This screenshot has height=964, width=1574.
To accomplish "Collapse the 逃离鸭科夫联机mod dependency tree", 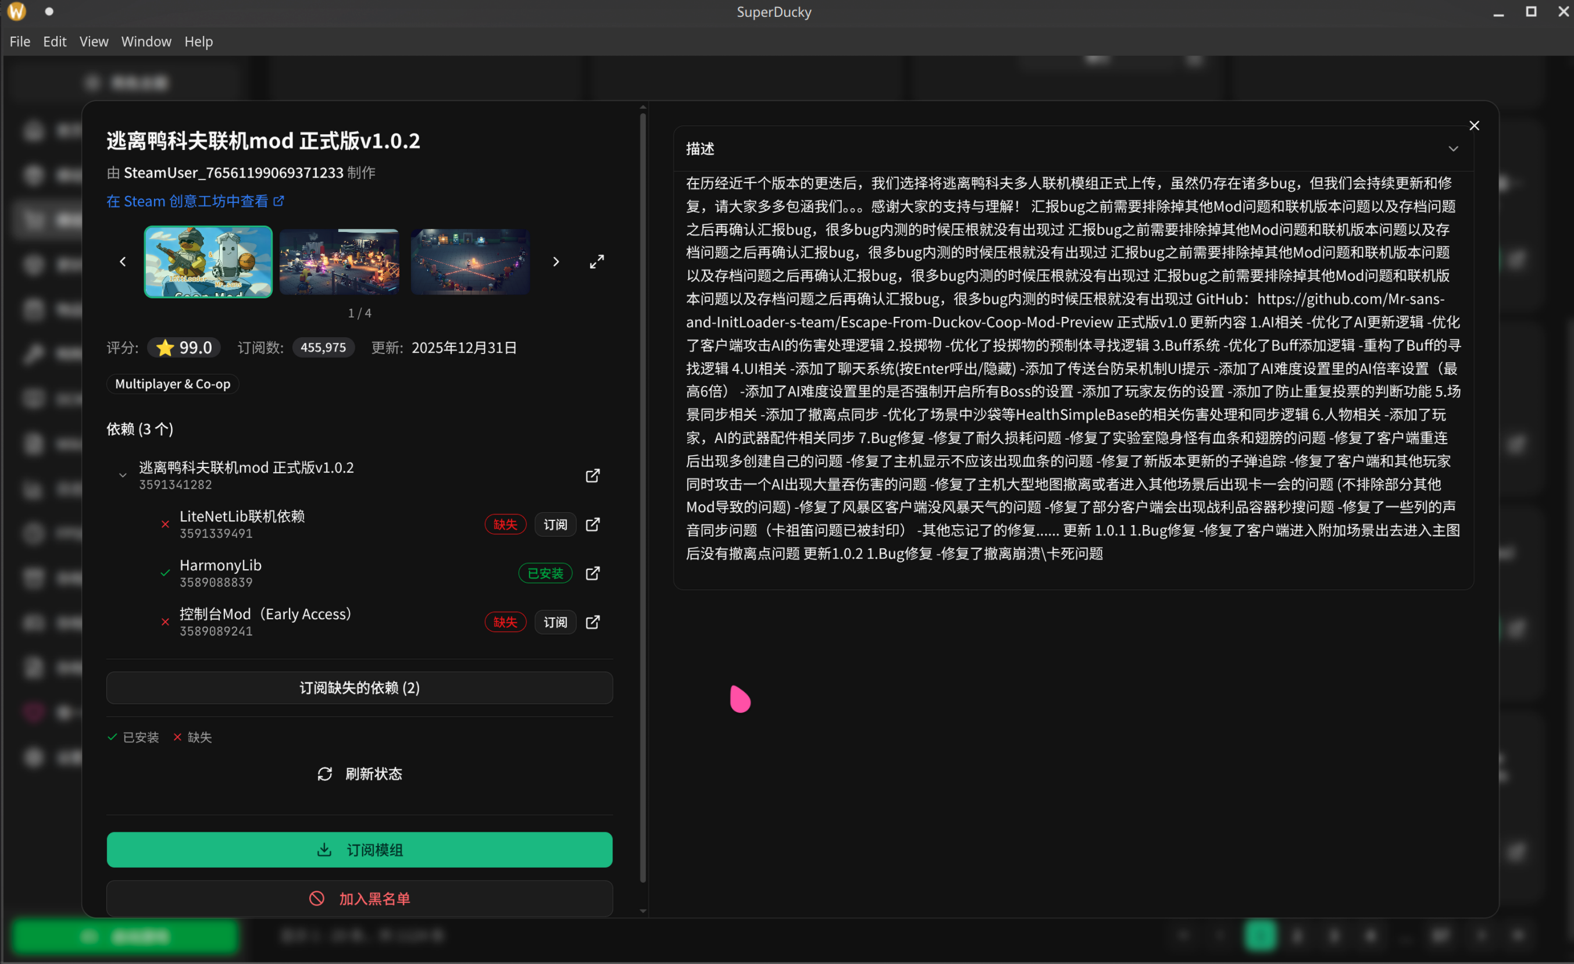I will coord(122,474).
